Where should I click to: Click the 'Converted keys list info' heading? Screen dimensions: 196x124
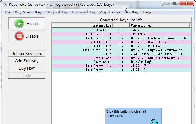121,20
